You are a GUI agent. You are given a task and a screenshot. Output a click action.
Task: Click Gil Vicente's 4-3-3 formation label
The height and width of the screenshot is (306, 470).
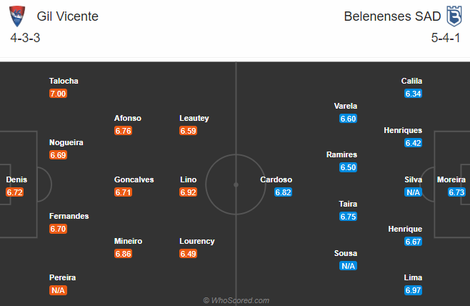coord(25,38)
